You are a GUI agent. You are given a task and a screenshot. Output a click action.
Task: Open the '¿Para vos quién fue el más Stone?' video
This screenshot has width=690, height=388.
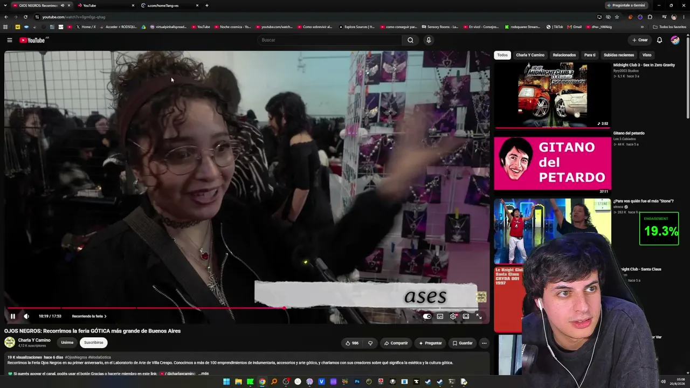tap(643, 201)
